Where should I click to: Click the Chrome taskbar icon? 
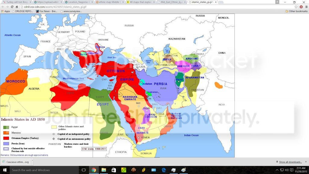coord(94,170)
